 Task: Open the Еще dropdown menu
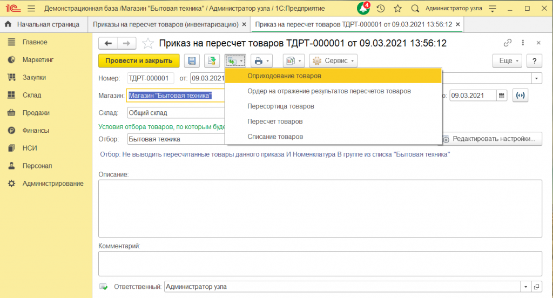pos(508,60)
